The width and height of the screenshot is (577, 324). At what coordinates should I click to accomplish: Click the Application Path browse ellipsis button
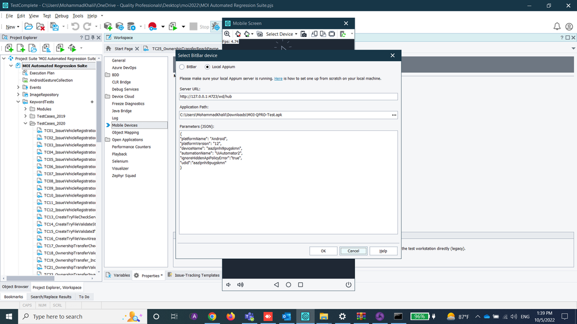coord(394,115)
